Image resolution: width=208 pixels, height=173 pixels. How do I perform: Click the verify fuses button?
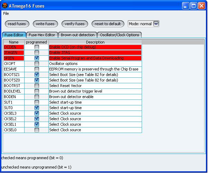pyautogui.click(x=75, y=24)
